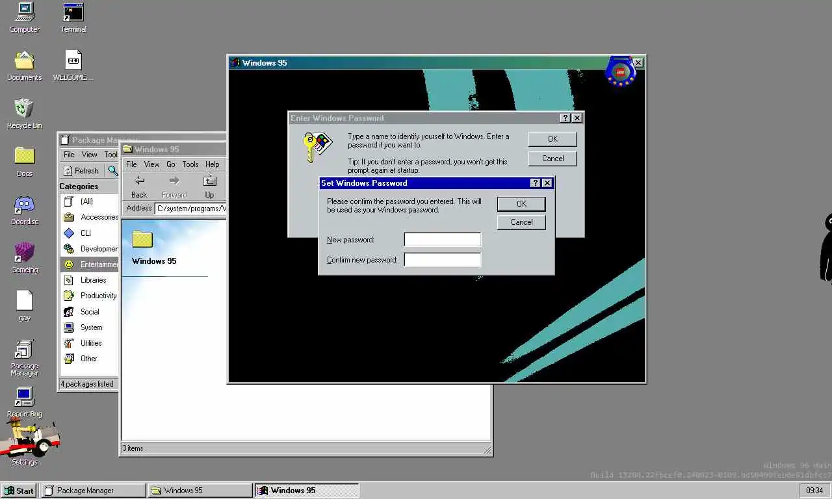Image resolution: width=832 pixels, height=499 pixels.
Task: Open the WELCOME file icon on desktop
Action: click(73, 66)
